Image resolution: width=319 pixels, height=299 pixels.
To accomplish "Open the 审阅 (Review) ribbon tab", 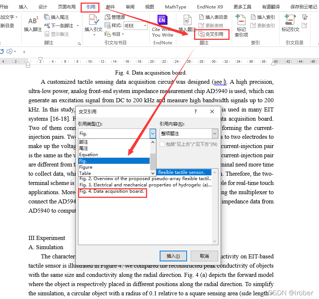I will click(x=130, y=7).
